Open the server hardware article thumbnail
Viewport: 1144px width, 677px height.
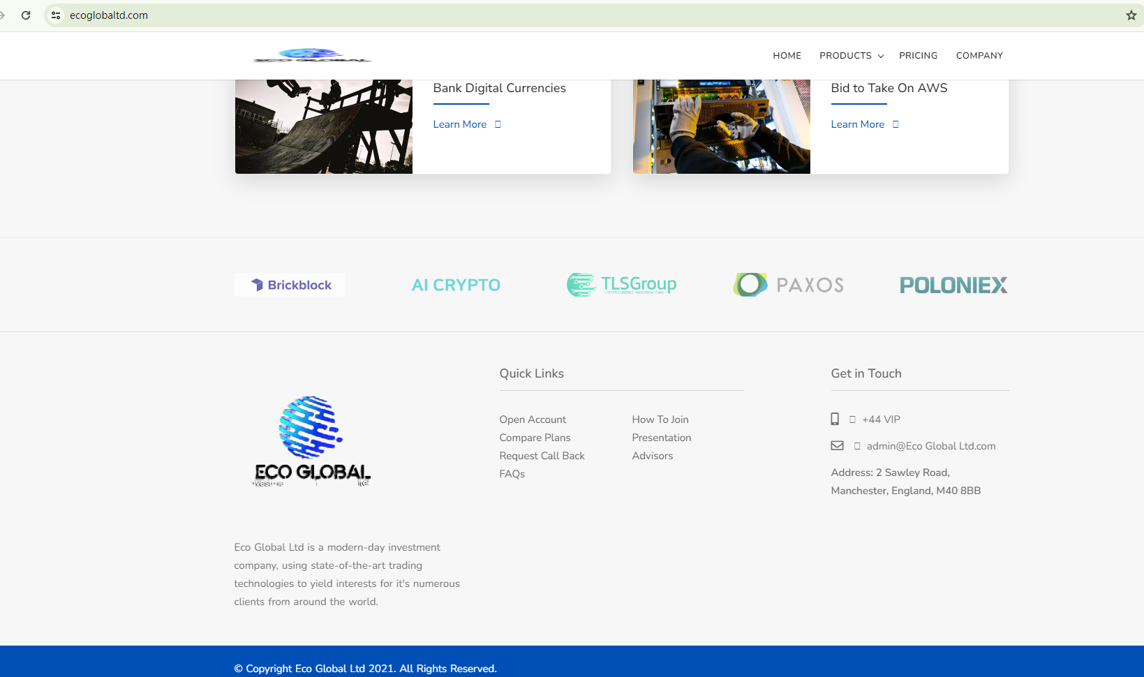point(721,126)
